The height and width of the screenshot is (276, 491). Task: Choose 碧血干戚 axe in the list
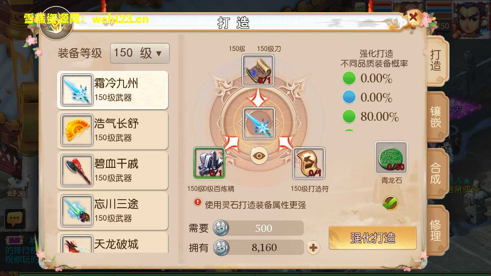click(113, 171)
